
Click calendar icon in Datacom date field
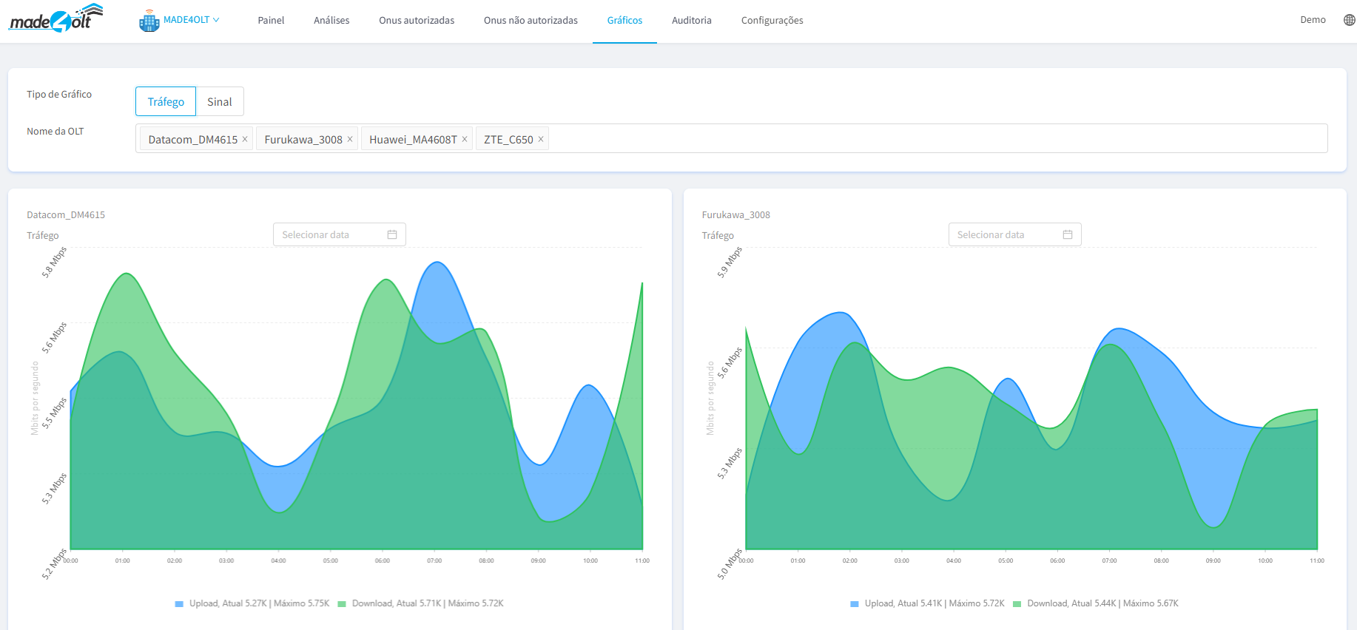(x=392, y=234)
